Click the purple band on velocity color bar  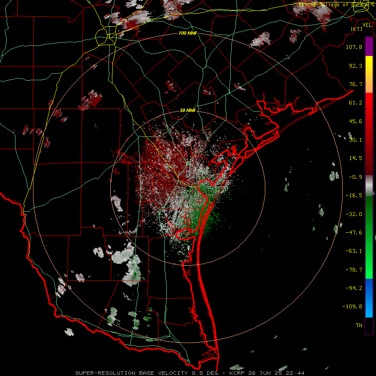[369, 46]
